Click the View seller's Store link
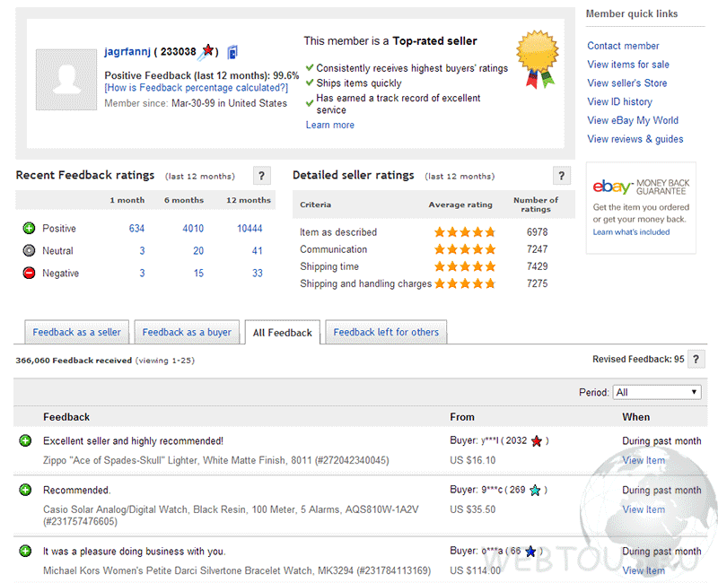 click(x=626, y=83)
